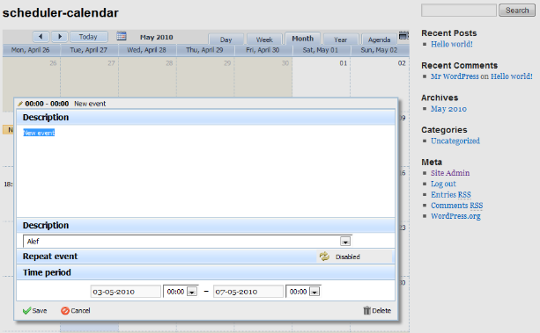This screenshot has height=333, width=540.
Task: Click the red Cancel icon
Action: click(x=64, y=311)
